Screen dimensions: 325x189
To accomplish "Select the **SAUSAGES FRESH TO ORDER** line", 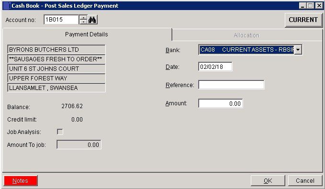I will [56, 59].
